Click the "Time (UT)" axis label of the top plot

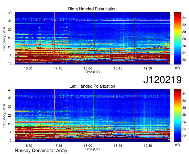[x=92, y=72]
